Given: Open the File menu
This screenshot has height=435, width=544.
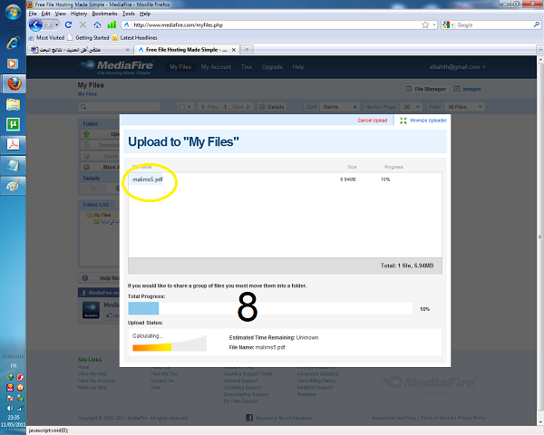Looking at the screenshot, I should pos(33,14).
